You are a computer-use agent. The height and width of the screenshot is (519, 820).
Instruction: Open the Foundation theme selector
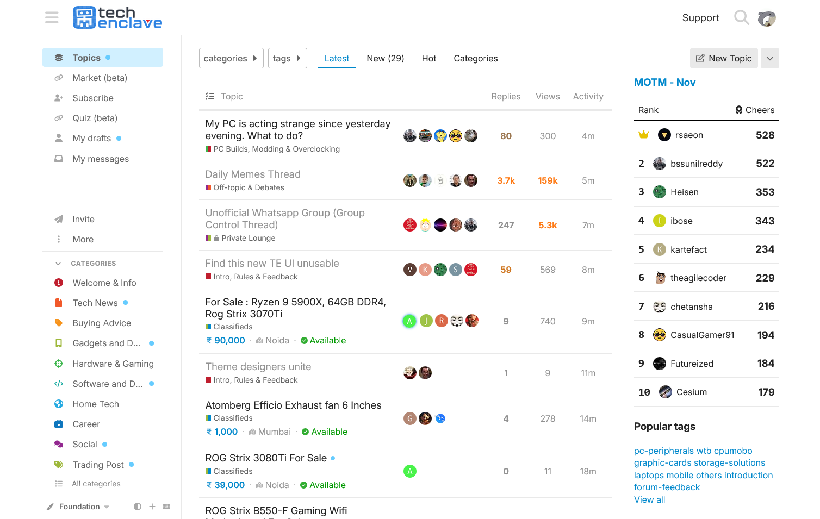click(79, 507)
